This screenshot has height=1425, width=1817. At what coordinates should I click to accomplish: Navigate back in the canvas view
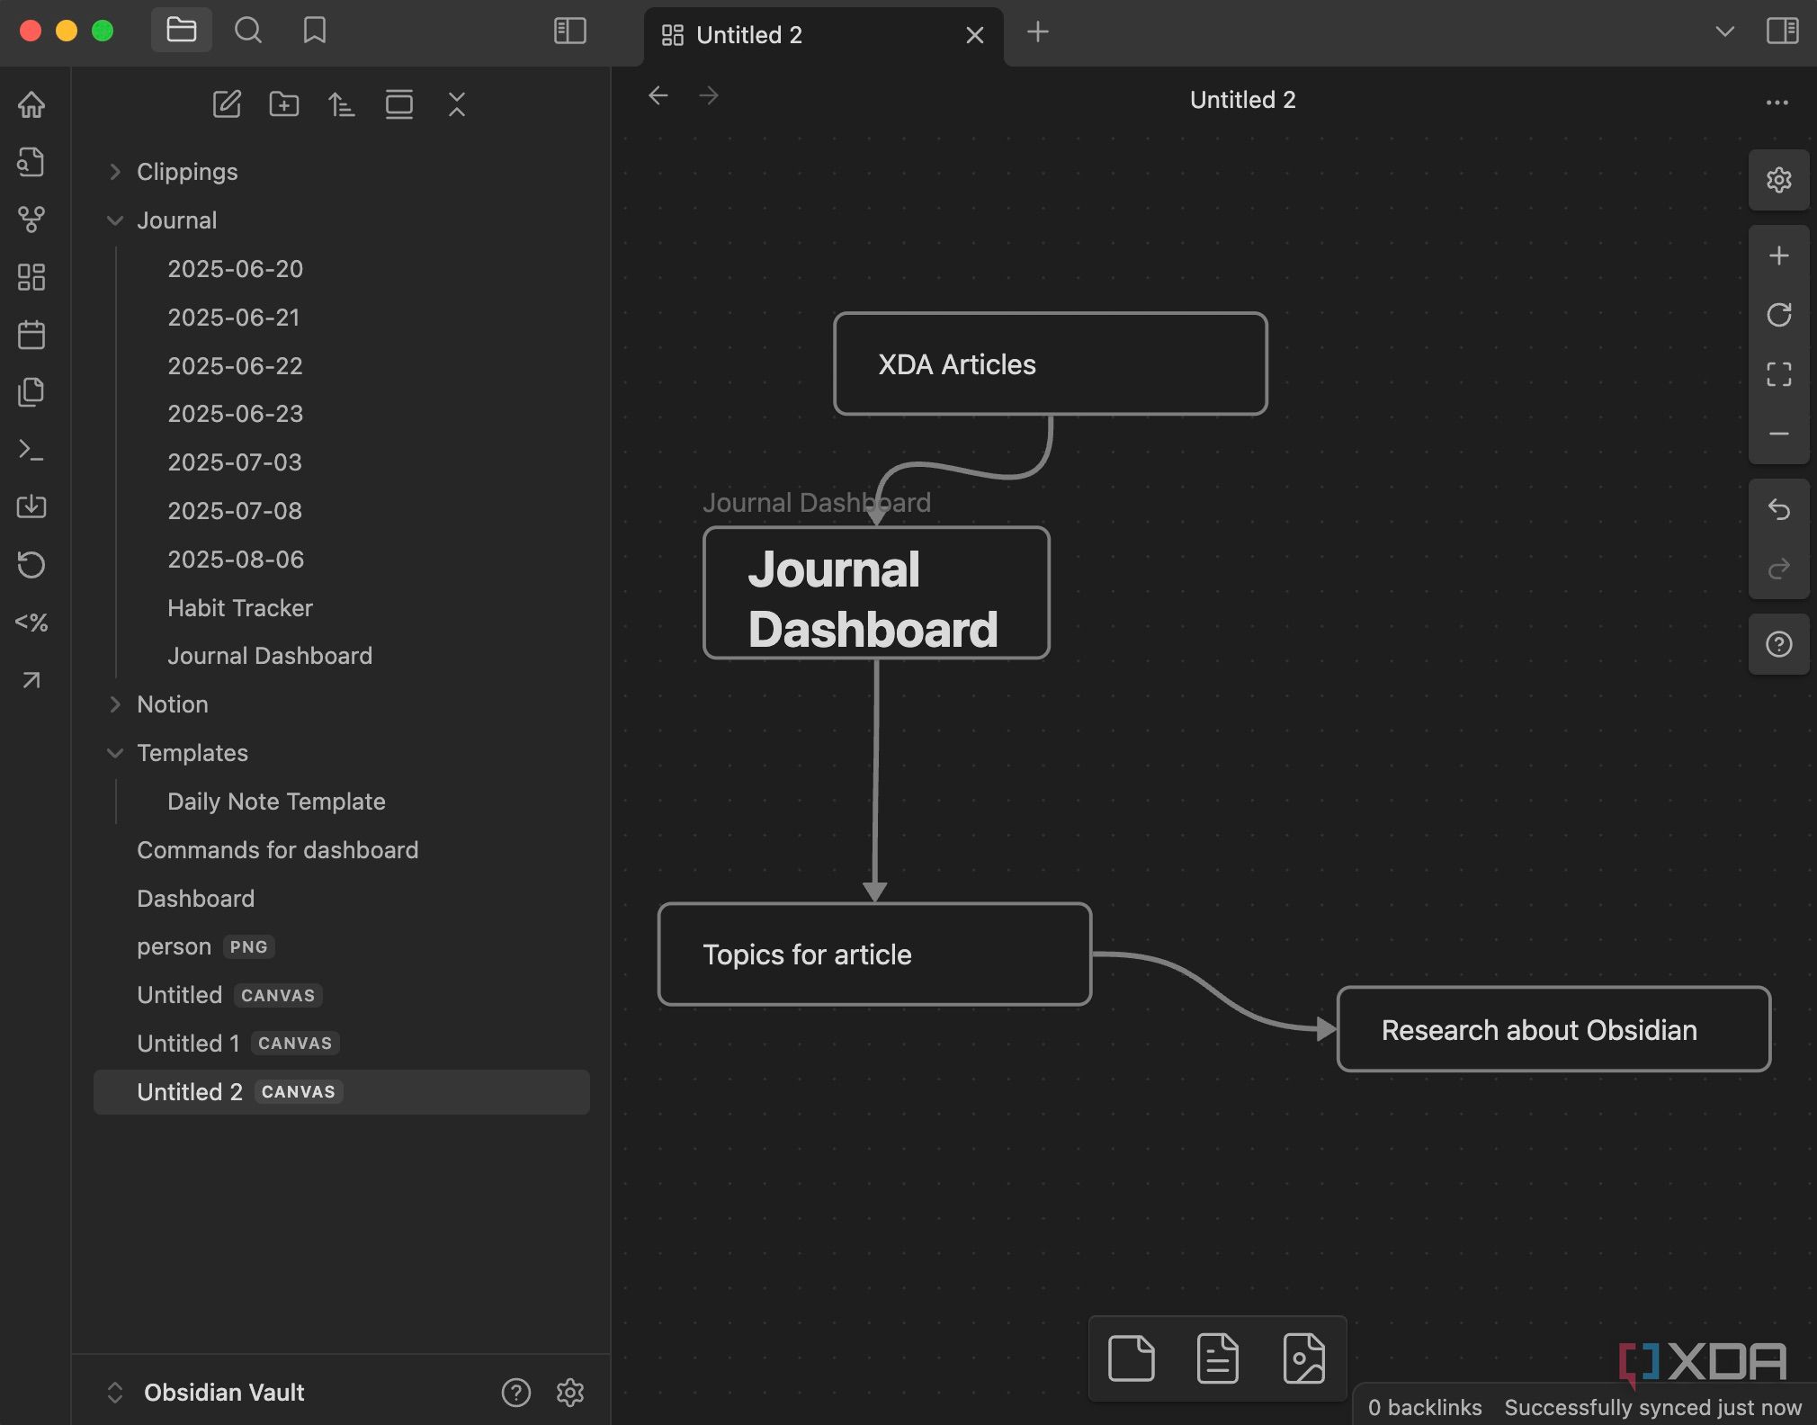pyautogui.click(x=658, y=95)
